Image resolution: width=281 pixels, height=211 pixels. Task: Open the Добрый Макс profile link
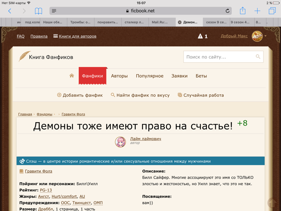coord(234,36)
